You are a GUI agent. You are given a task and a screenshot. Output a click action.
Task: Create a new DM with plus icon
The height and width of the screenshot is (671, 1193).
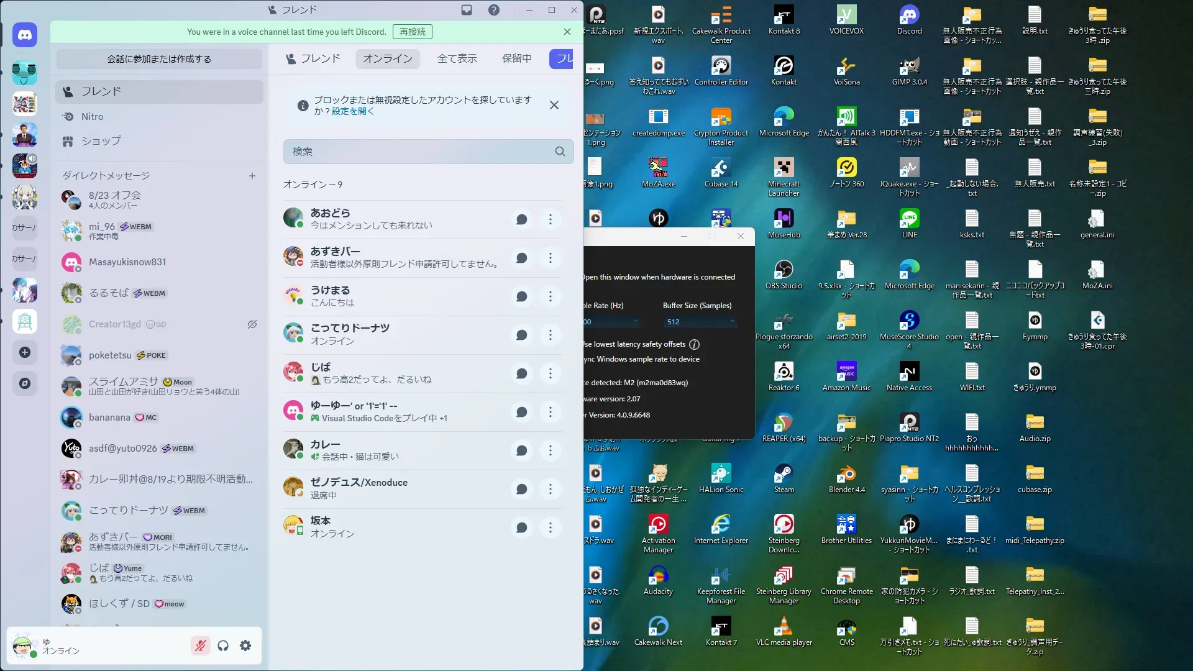coord(252,176)
